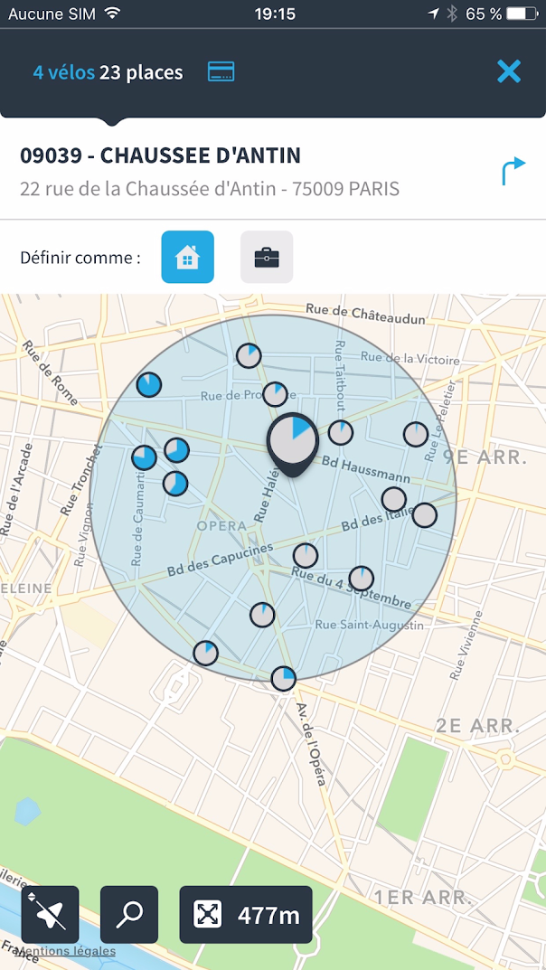Set station as work favorite
This screenshot has width=546, height=970.
point(267,258)
